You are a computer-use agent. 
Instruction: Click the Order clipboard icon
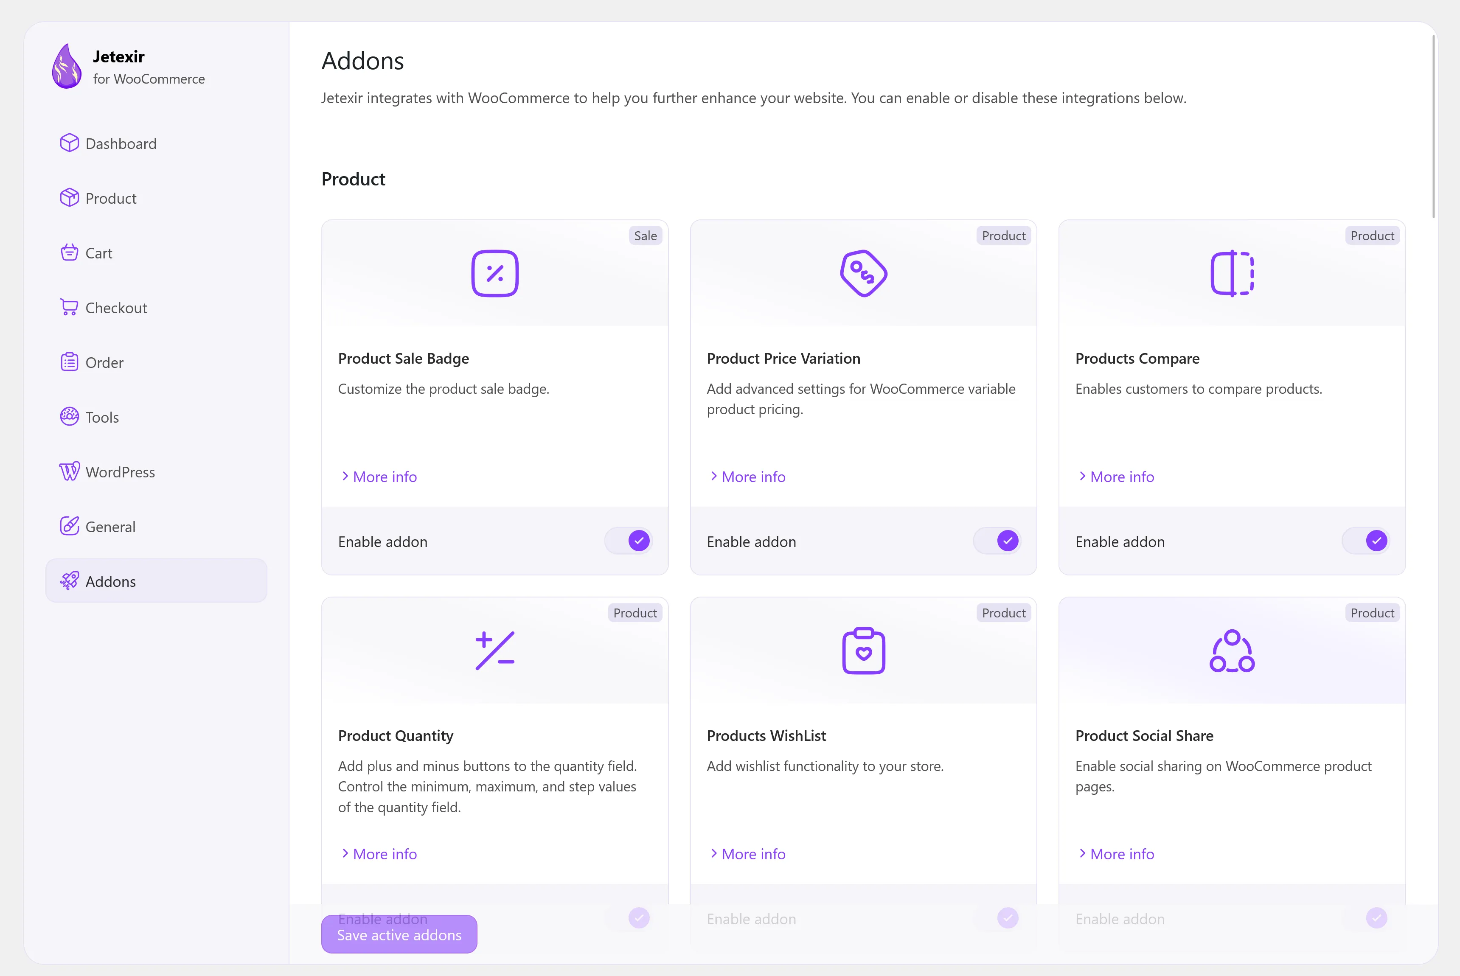[x=69, y=362]
